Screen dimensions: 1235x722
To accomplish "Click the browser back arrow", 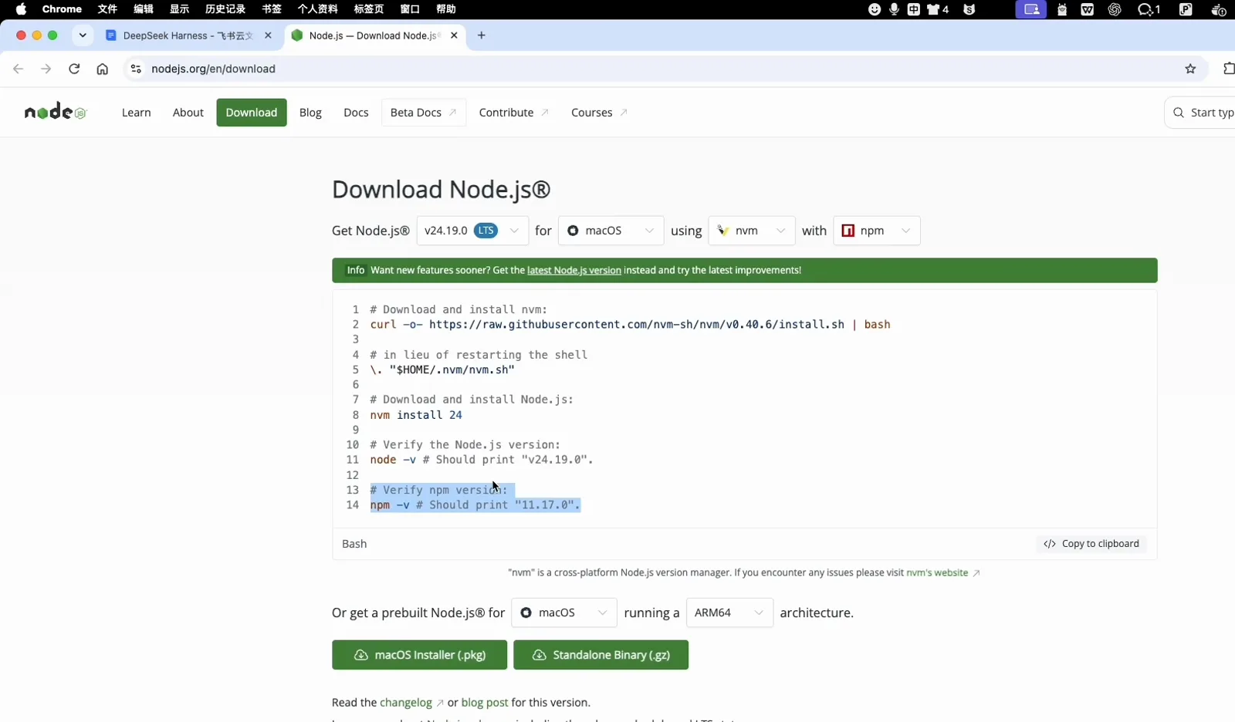I will click(x=19, y=69).
